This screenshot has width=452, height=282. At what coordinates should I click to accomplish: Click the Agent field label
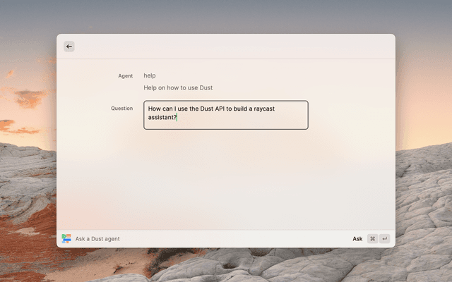pos(125,75)
